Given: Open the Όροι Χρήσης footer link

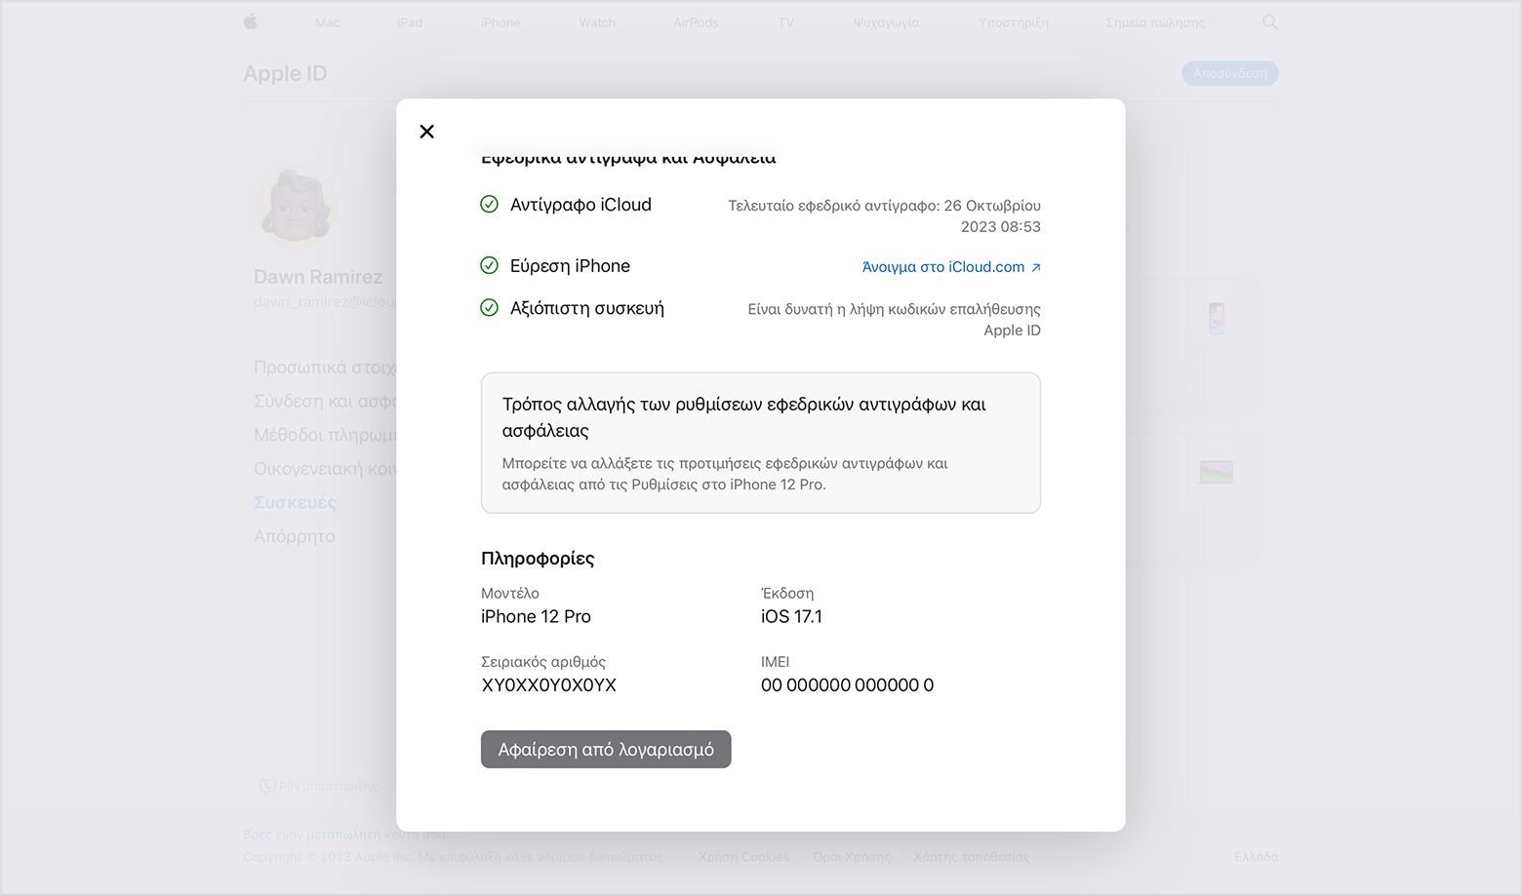Looking at the screenshot, I should coord(852,857).
